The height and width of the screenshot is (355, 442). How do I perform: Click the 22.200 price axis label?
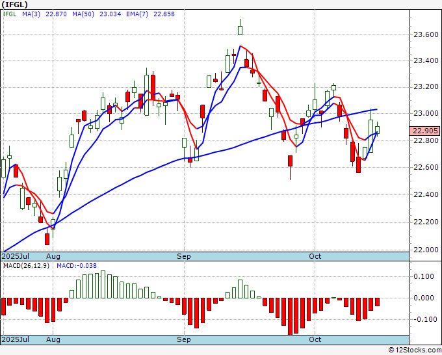tap(426, 222)
